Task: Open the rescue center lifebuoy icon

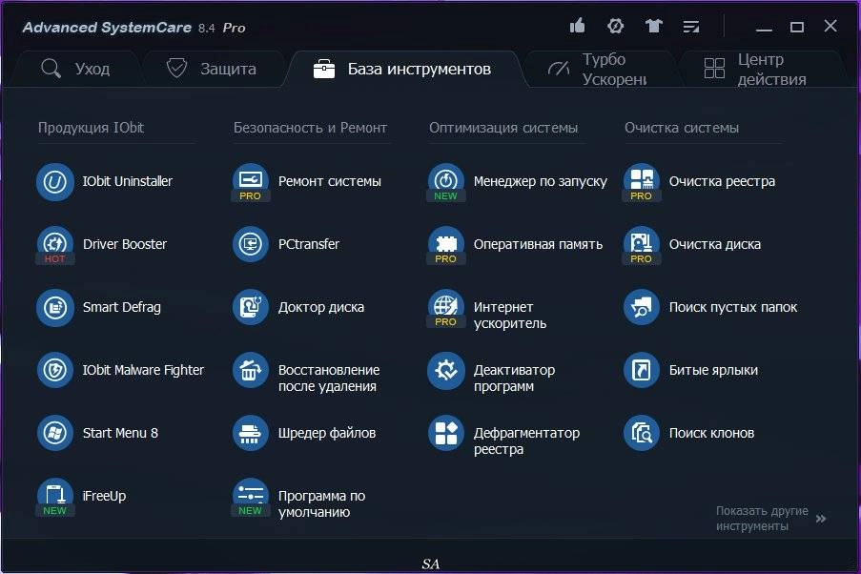Action: [x=616, y=26]
